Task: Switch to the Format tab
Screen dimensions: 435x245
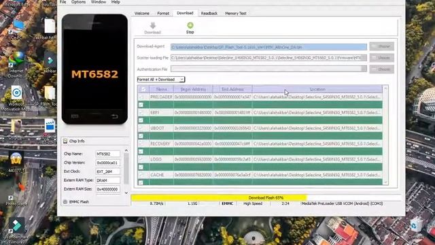Action: click(163, 14)
